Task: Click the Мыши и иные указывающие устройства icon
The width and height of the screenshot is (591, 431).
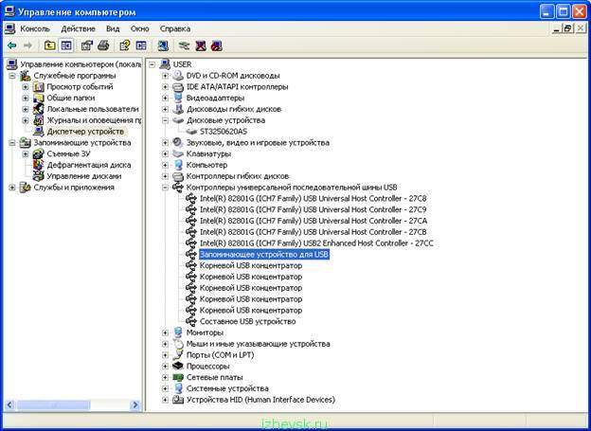Action: point(178,344)
